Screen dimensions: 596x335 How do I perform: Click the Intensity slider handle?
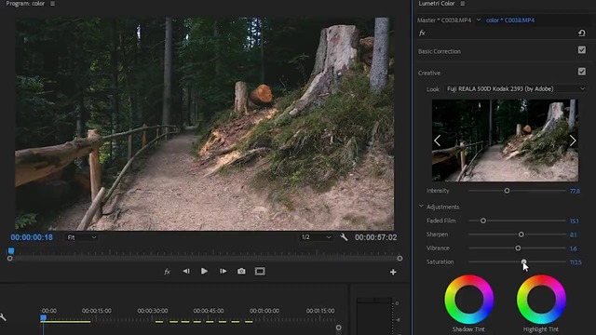click(507, 191)
